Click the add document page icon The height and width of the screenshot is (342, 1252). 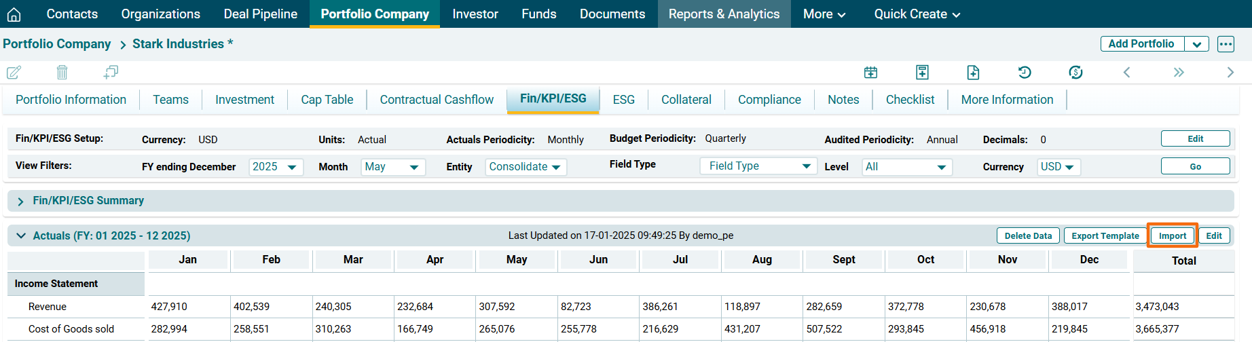tap(973, 72)
